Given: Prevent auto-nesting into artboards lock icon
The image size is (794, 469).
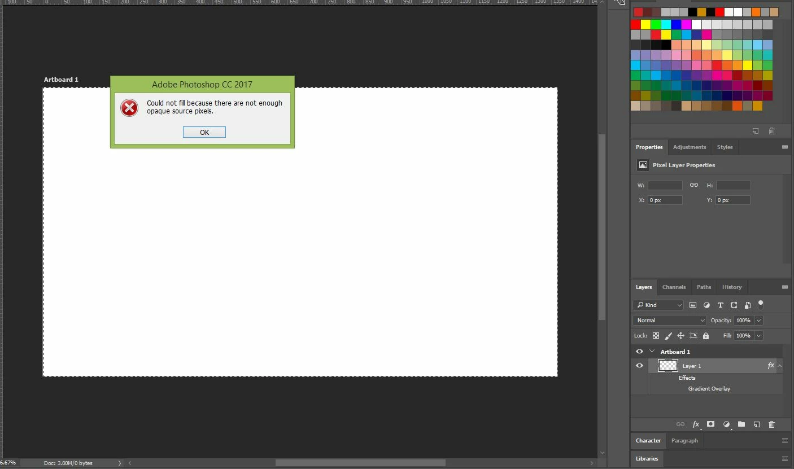Looking at the screenshot, I should tap(693, 336).
